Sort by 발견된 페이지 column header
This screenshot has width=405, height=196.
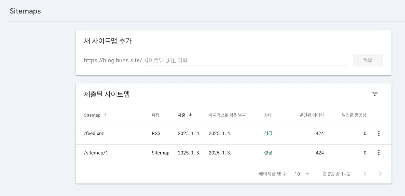coord(312,115)
